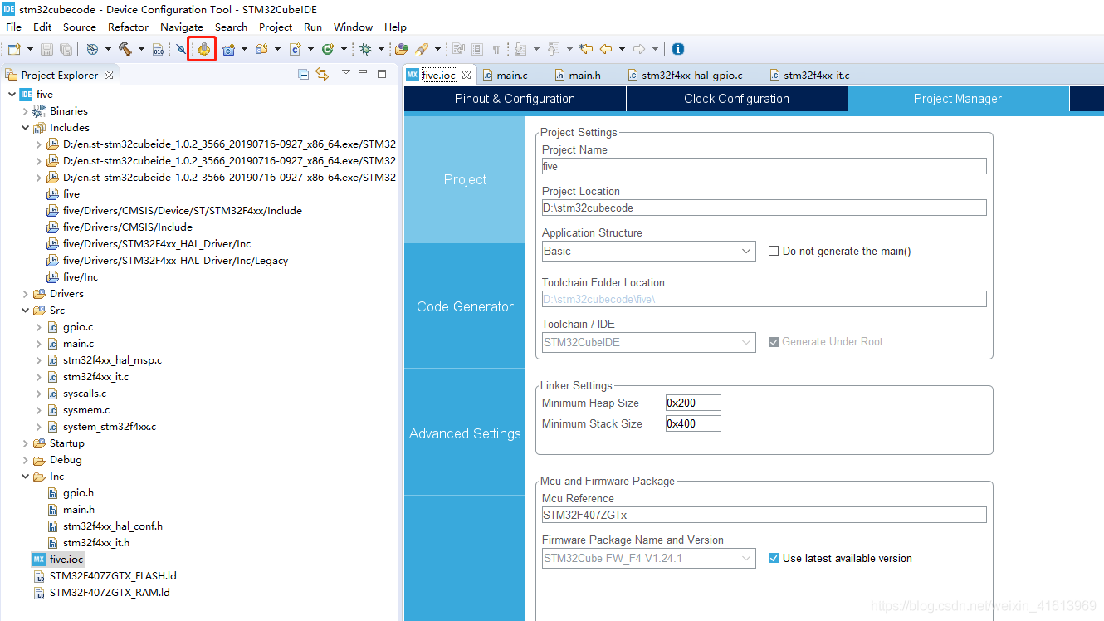
Task: Click the new C source file icon
Action: [295, 49]
